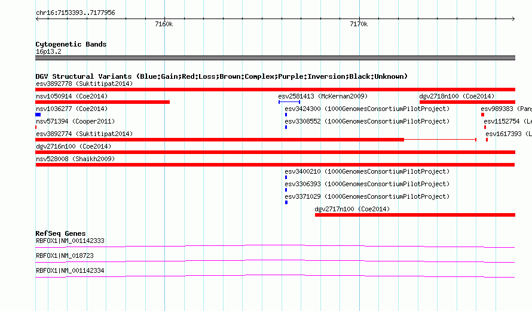Click the dgv2718n100 (Coe2014) label
This screenshot has width=532, height=311.
pyautogui.click(x=457, y=96)
